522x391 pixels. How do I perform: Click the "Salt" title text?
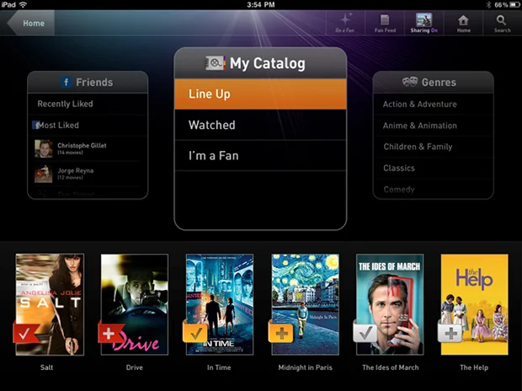coord(46,367)
